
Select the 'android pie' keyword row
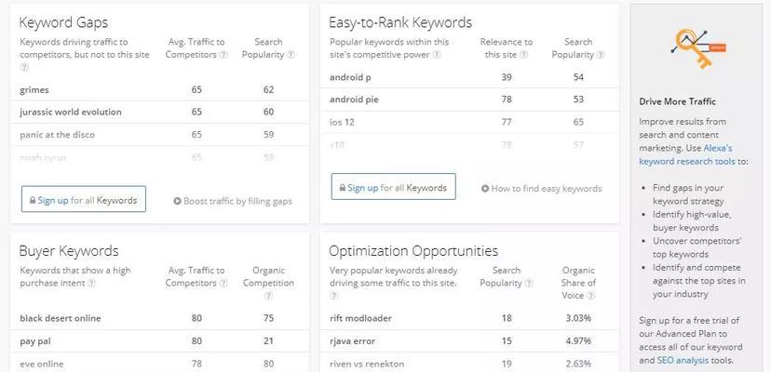(469, 100)
